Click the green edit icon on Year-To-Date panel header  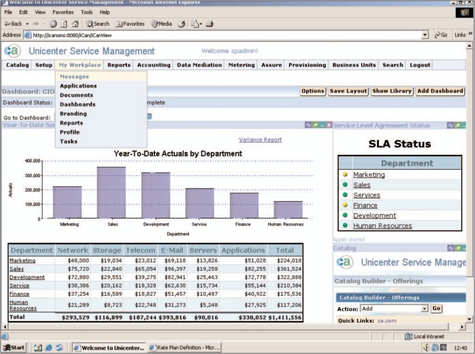coord(315,125)
